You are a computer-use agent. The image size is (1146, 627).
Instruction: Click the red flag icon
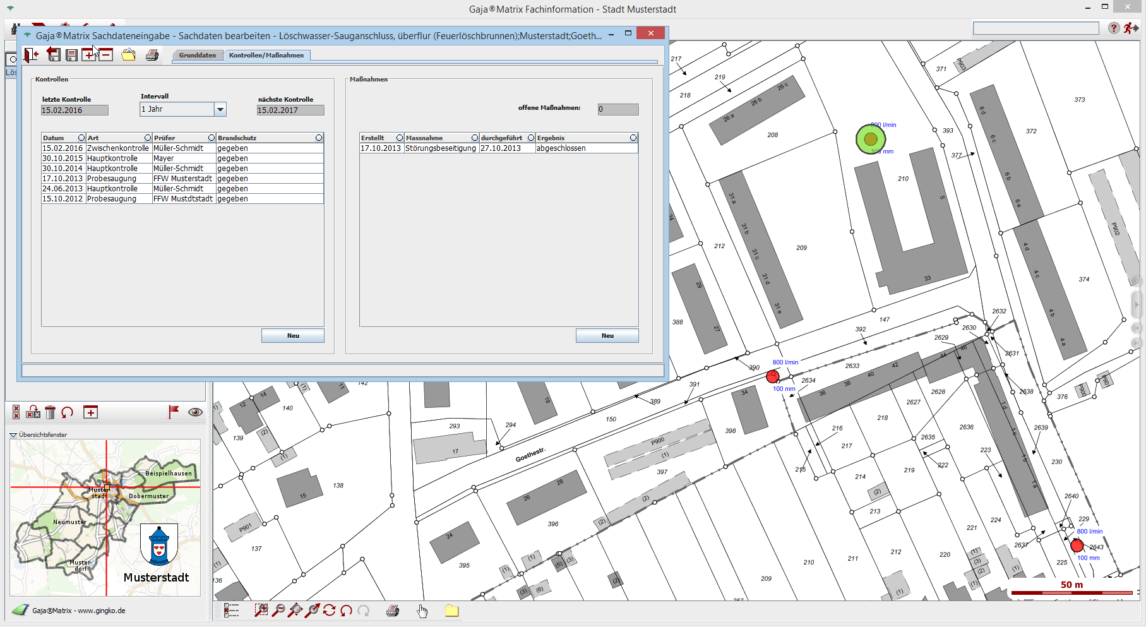(x=174, y=412)
